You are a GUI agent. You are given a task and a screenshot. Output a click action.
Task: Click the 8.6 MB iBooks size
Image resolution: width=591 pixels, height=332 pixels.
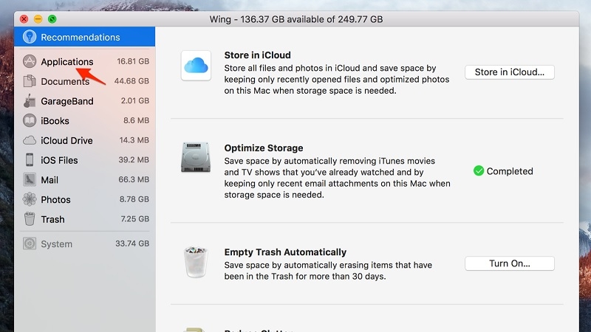click(x=136, y=120)
